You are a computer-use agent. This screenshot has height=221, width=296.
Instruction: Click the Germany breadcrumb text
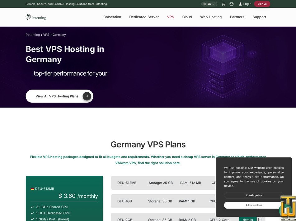[59, 35]
